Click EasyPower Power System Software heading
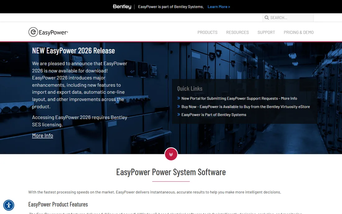342x214 pixels. [x=171, y=172]
